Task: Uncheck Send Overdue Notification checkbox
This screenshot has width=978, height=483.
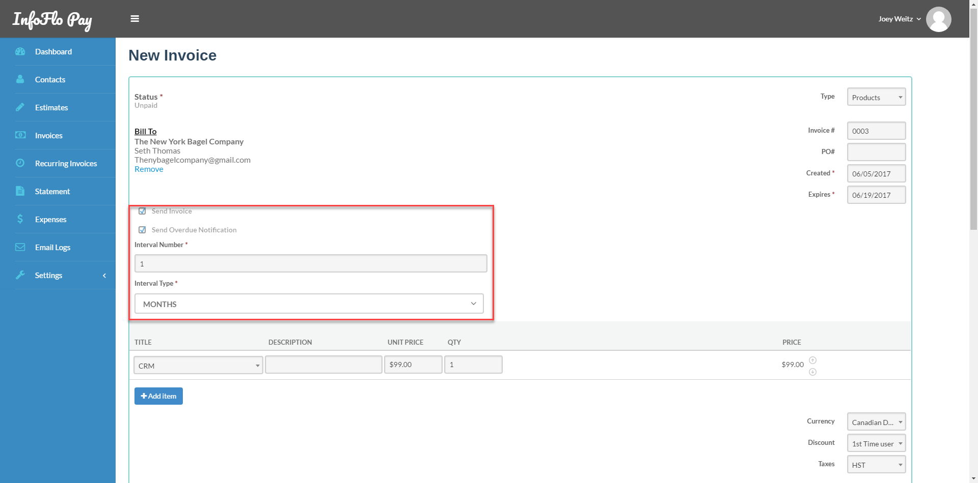Action: (142, 230)
